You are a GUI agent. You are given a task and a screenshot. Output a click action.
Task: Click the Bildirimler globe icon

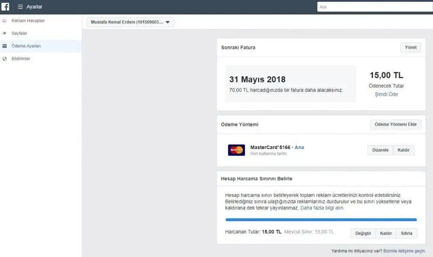tap(4, 59)
